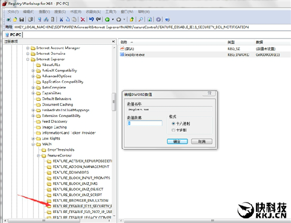Open Forward button history dropdown arrow
The image size is (291, 223).
(x=124, y=20)
